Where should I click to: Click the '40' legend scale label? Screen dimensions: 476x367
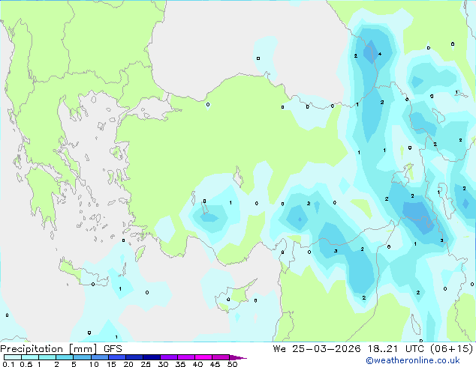(x=197, y=364)
